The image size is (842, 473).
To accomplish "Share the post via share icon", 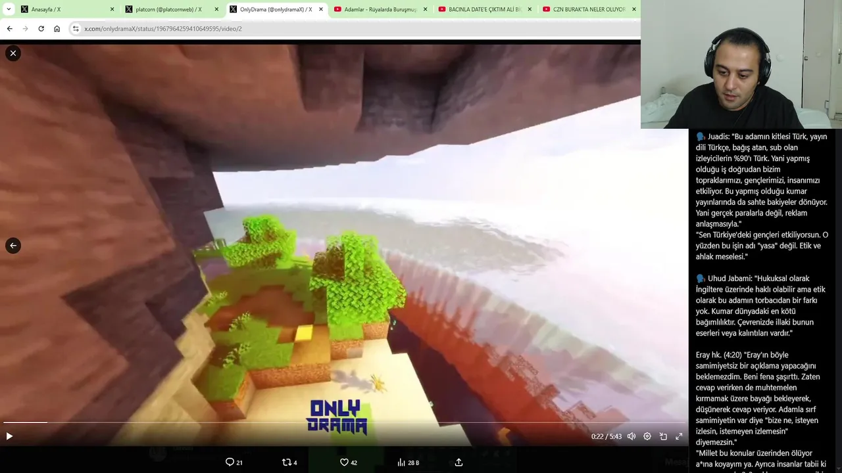I will tap(459, 462).
